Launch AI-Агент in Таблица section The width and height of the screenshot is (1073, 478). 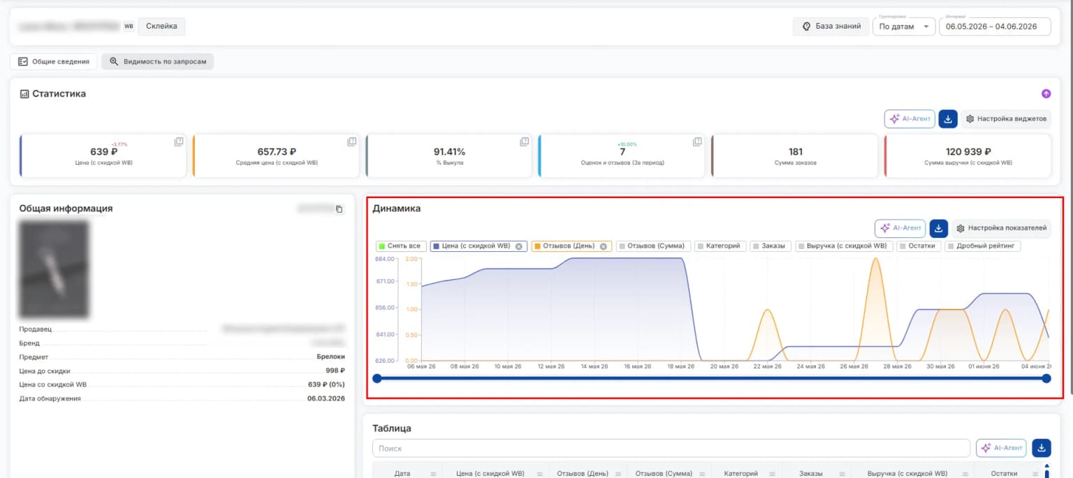coord(1001,448)
